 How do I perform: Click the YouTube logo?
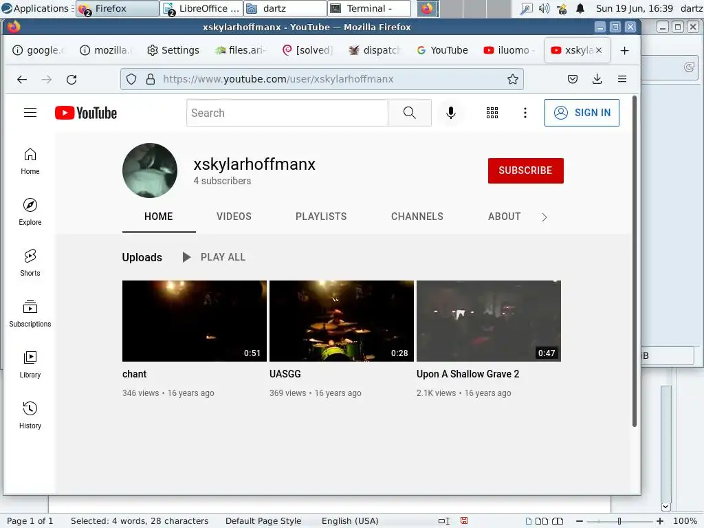[86, 113]
